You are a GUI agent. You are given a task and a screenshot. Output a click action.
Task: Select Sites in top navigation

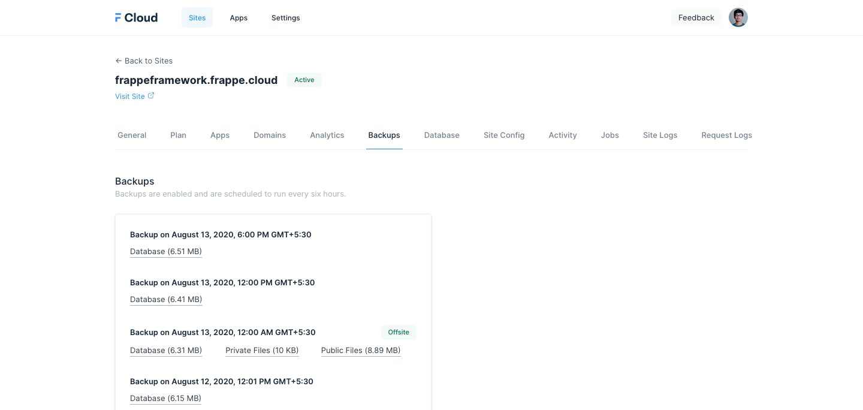click(x=197, y=18)
